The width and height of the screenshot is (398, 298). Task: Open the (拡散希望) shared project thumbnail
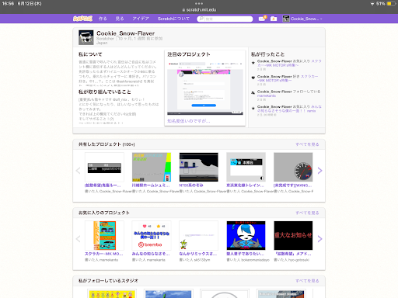(x=104, y=167)
